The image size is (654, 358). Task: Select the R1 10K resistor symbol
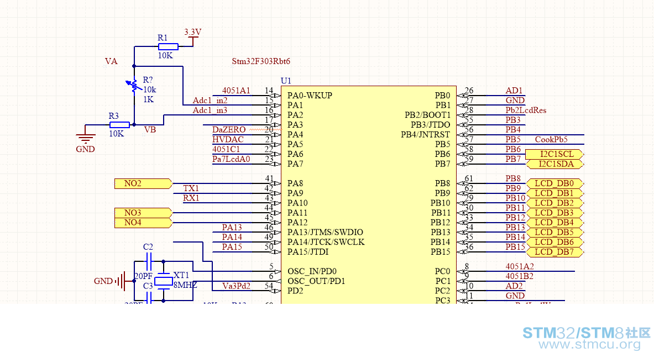168,46
